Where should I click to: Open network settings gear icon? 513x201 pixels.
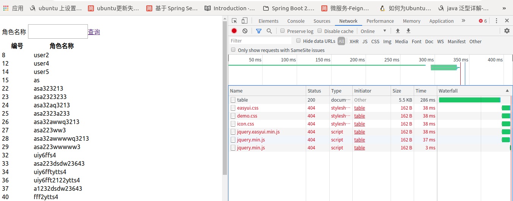(507, 31)
